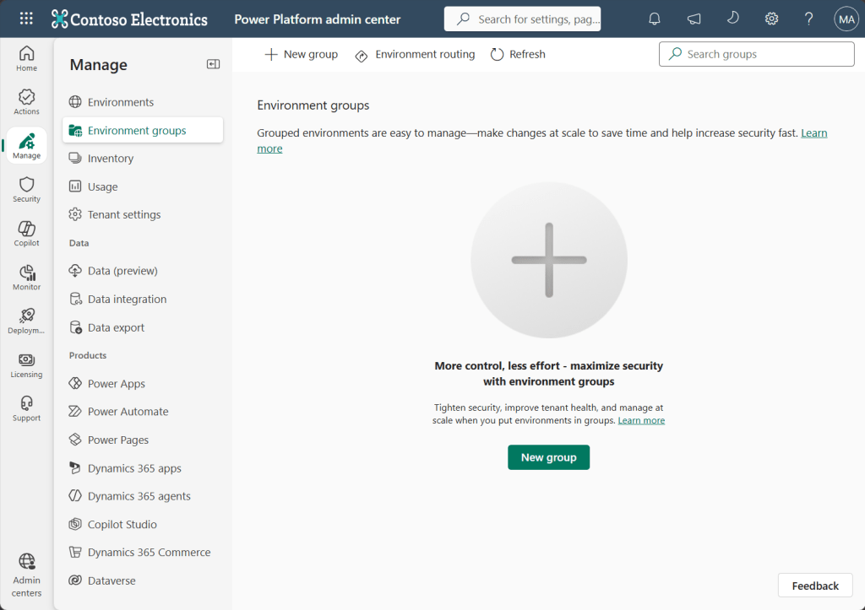Open Dynamics 365 apps
This screenshot has width=865, height=610.
(143, 467)
